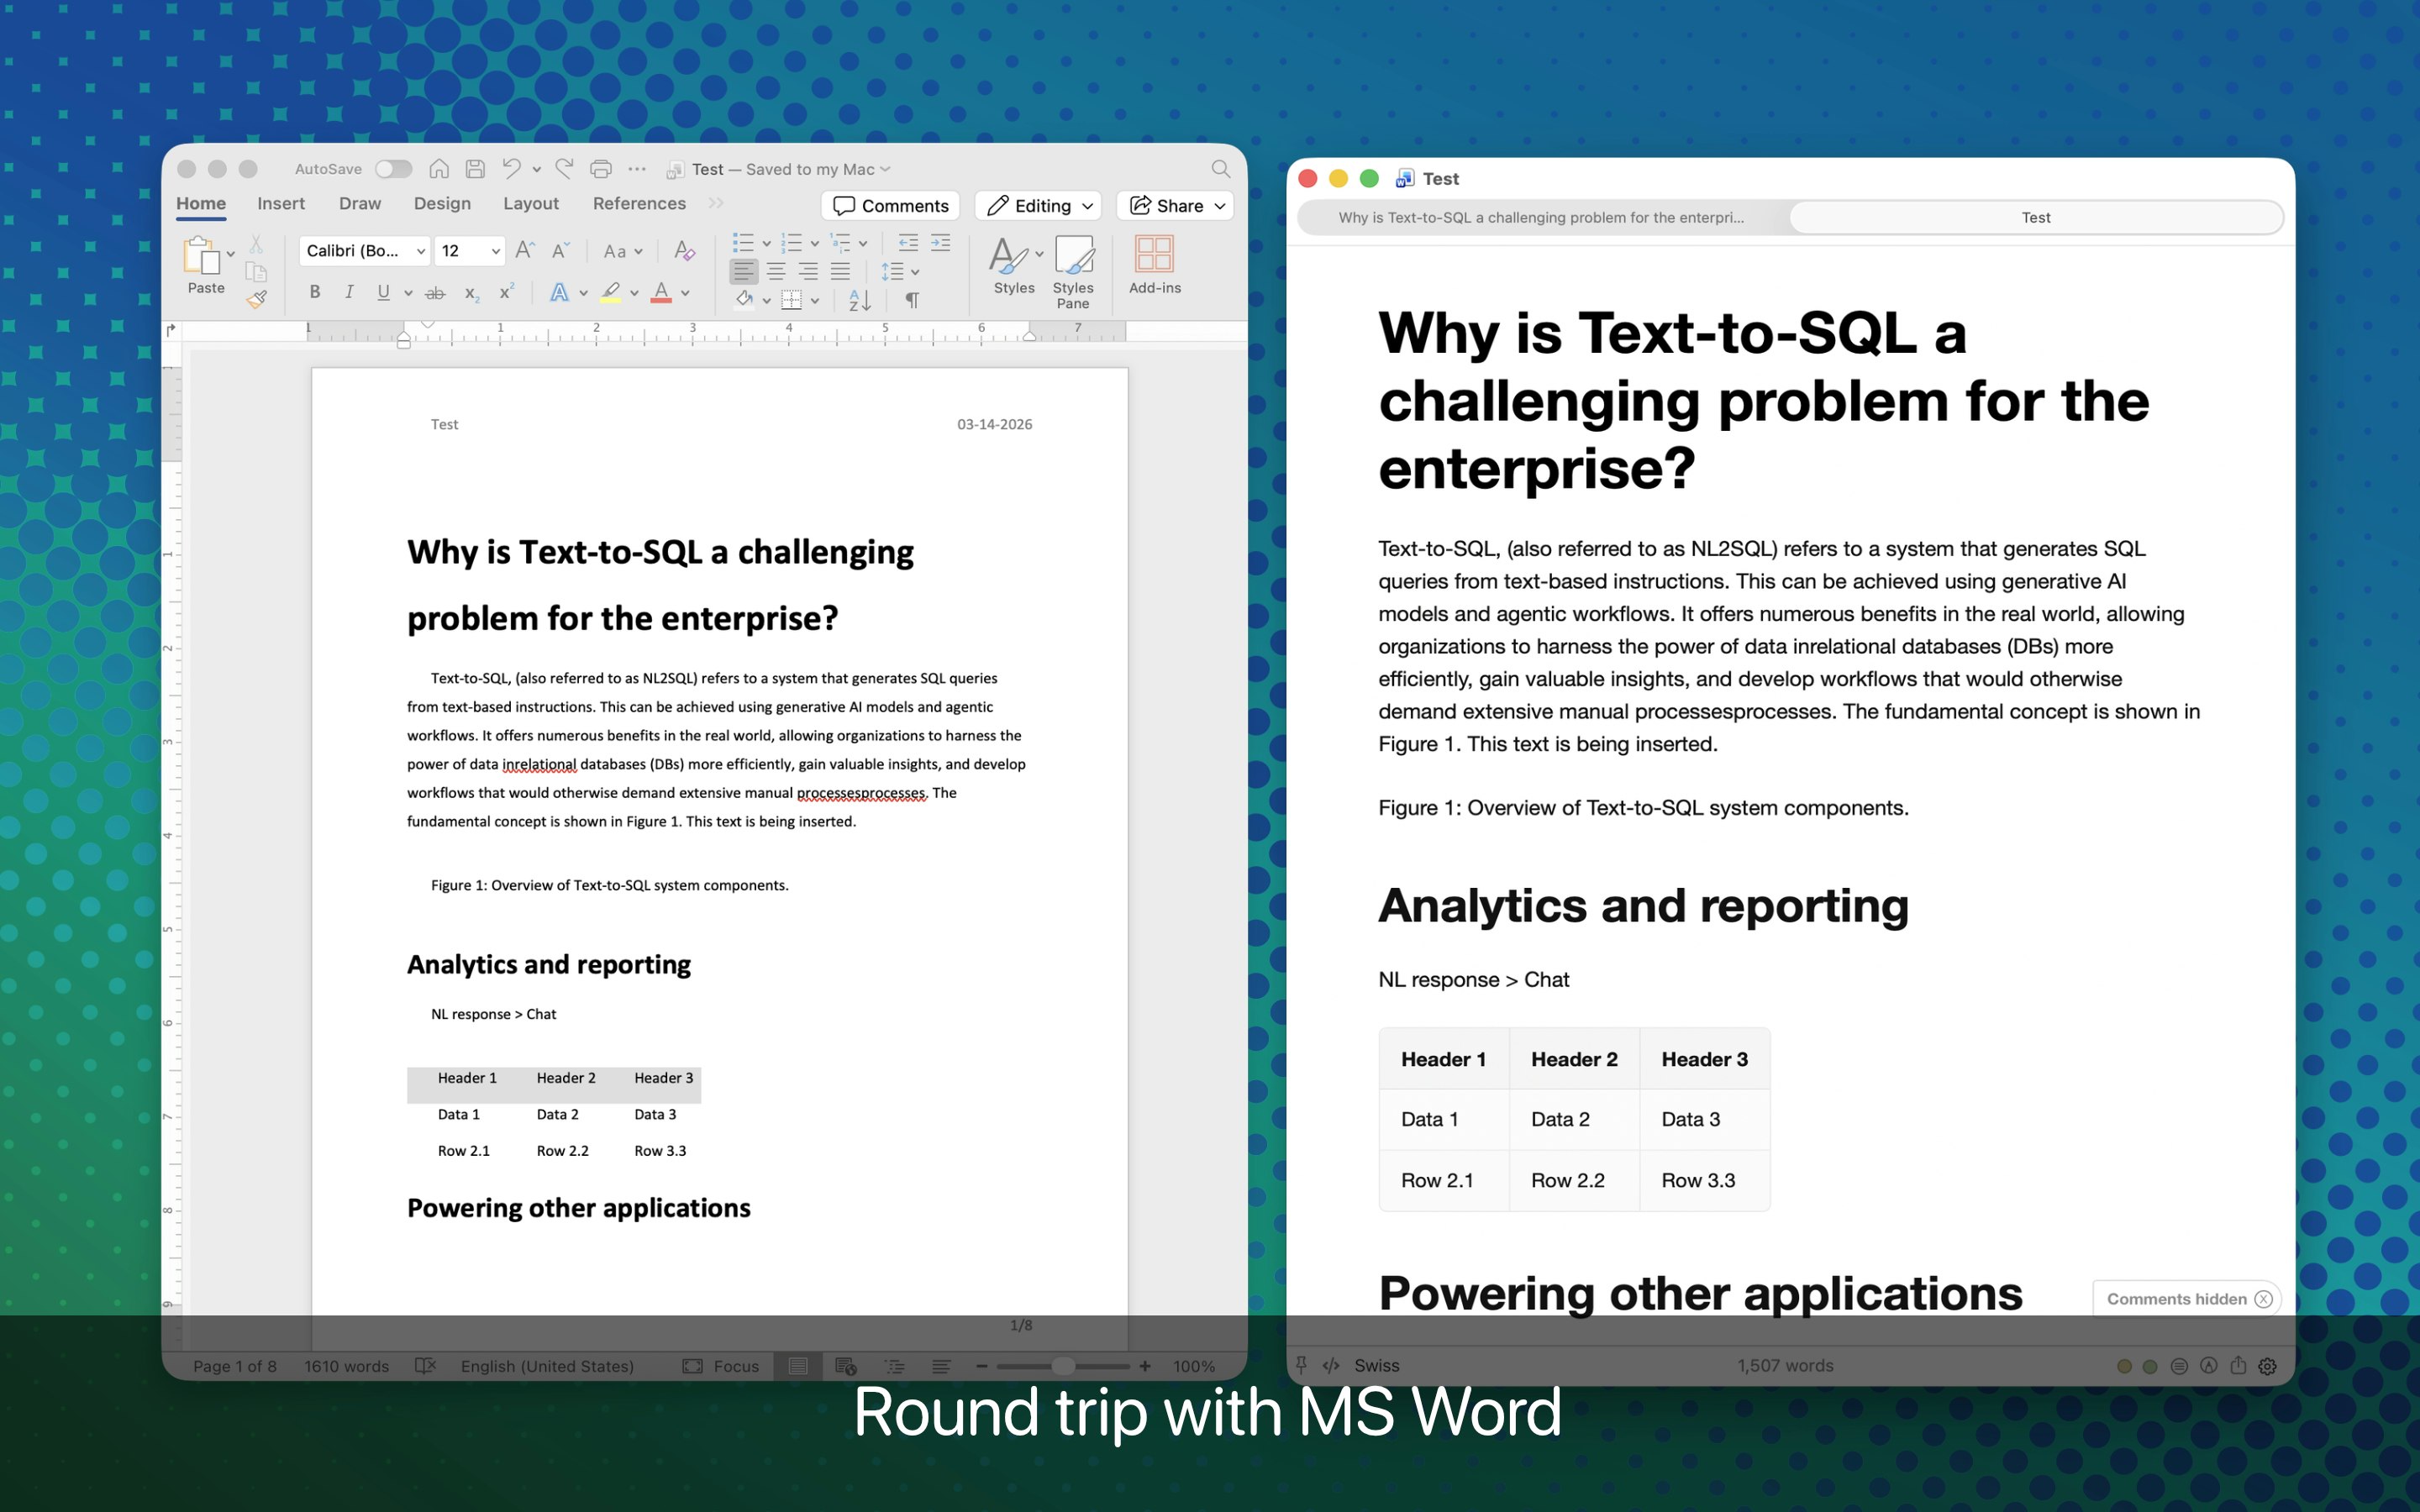Image resolution: width=2420 pixels, height=1512 pixels.
Task: Click the Home icon in Word's title bar
Action: point(439,169)
